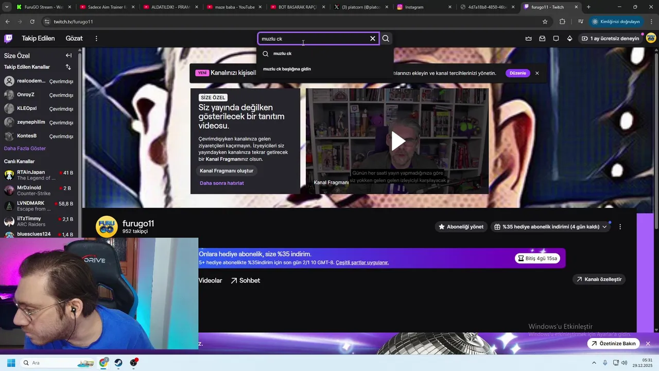The width and height of the screenshot is (659, 371).
Task: Open the zeynephilim followed channel
Action: coord(39,122)
